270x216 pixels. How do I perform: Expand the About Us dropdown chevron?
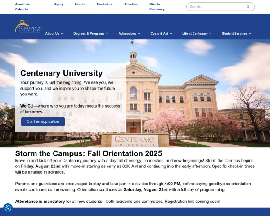pyautogui.click(x=62, y=34)
